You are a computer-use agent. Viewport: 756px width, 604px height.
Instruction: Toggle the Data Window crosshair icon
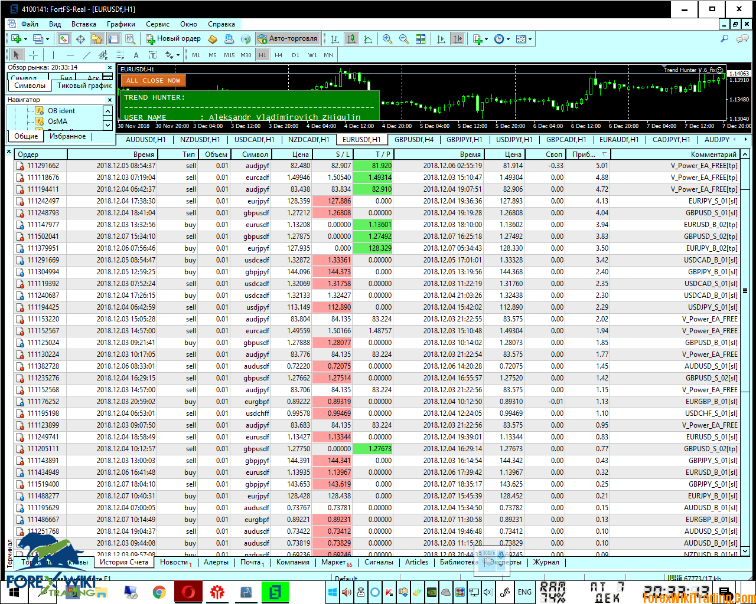(80, 39)
